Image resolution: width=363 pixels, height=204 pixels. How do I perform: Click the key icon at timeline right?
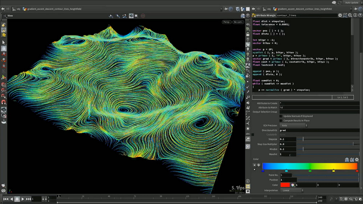[331, 199]
